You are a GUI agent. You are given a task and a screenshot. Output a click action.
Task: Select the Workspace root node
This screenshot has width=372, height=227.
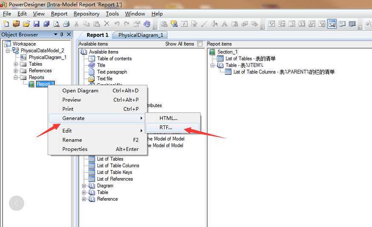(24, 44)
